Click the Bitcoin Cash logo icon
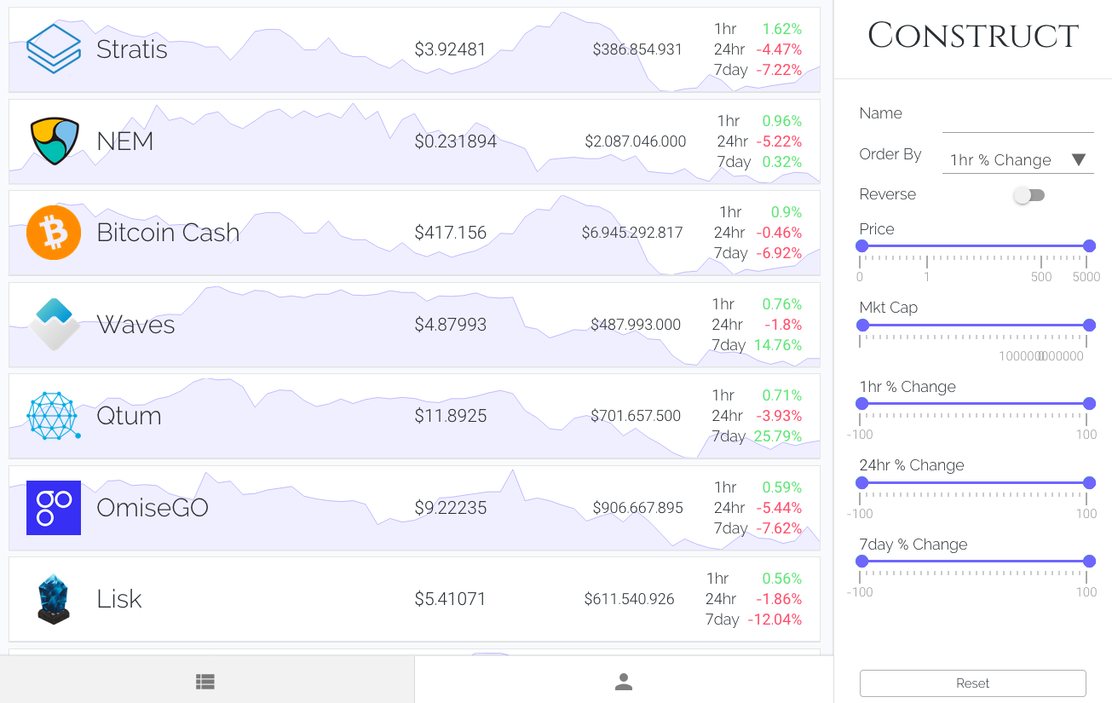 point(54,233)
